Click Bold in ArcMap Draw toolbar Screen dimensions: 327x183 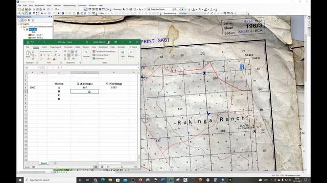coord(182,9)
